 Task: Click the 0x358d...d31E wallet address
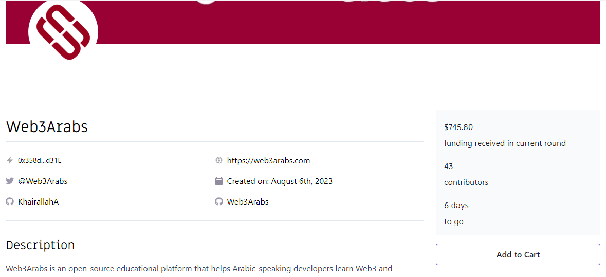click(40, 161)
